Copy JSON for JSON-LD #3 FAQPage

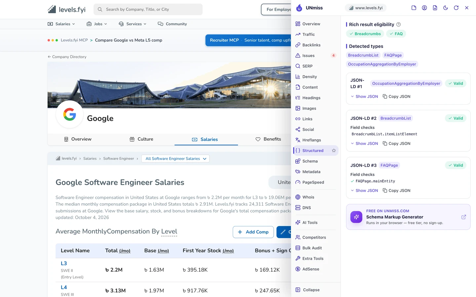396,190
